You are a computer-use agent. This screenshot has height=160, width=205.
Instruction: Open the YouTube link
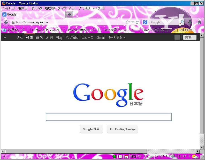(72, 38)
